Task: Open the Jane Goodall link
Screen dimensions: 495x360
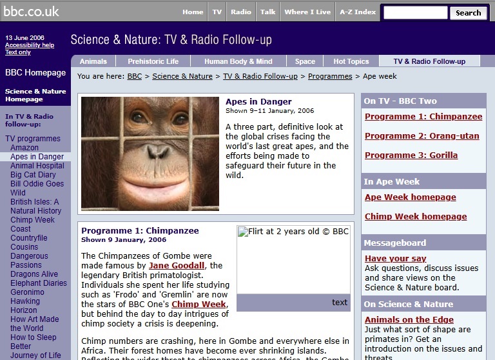Action: point(177,266)
